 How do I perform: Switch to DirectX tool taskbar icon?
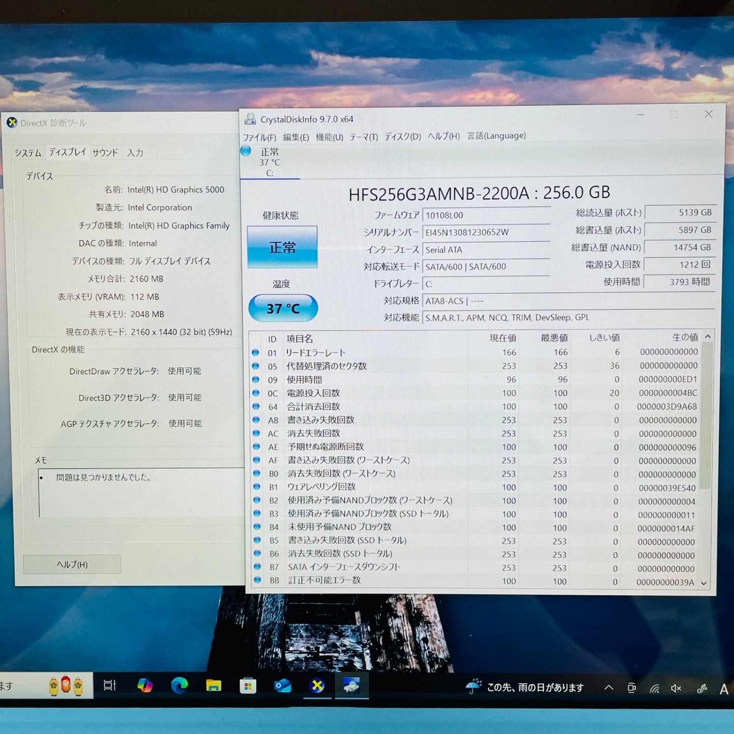(317, 686)
